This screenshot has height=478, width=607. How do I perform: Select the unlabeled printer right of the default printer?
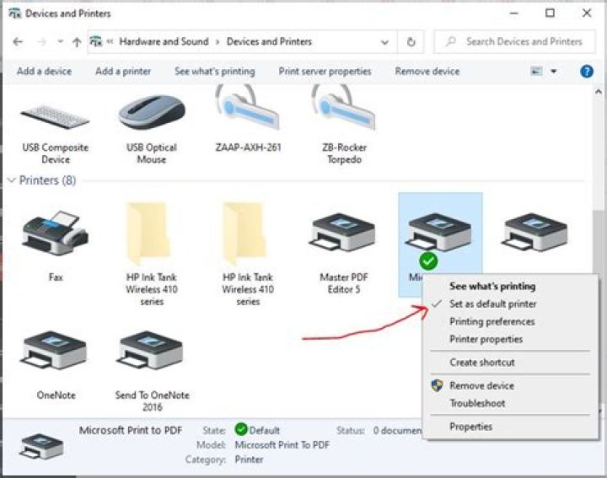tap(534, 232)
